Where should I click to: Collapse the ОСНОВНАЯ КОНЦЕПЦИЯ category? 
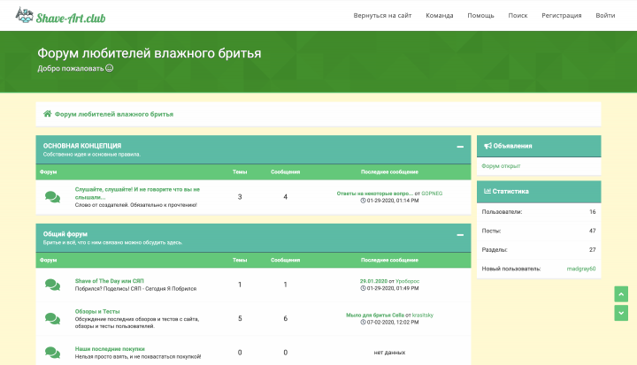[x=460, y=147]
